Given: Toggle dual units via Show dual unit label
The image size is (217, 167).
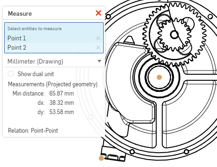Looking at the screenshot, I should point(36,74).
